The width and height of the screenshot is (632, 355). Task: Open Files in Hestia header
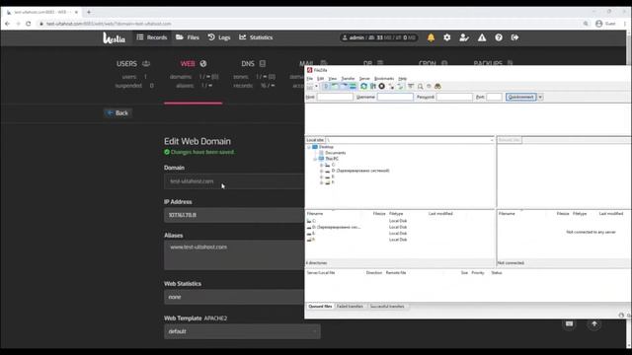(188, 37)
